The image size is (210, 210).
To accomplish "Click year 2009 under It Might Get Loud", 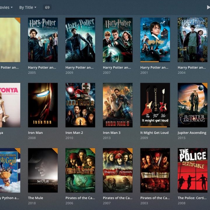I will click(x=144, y=138).
